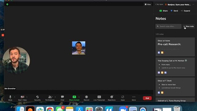Start video with the camera icon
This screenshot has width=197, height=111.
click(x=22, y=98)
